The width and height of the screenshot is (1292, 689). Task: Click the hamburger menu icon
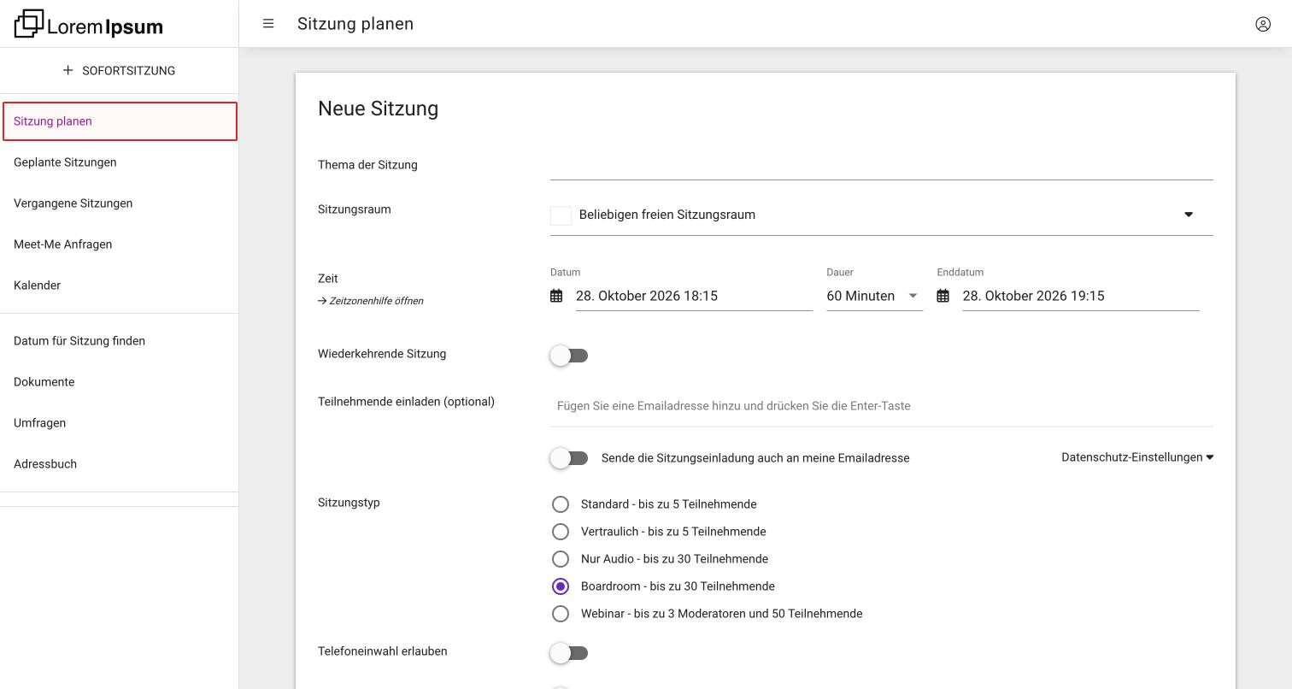(x=268, y=24)
